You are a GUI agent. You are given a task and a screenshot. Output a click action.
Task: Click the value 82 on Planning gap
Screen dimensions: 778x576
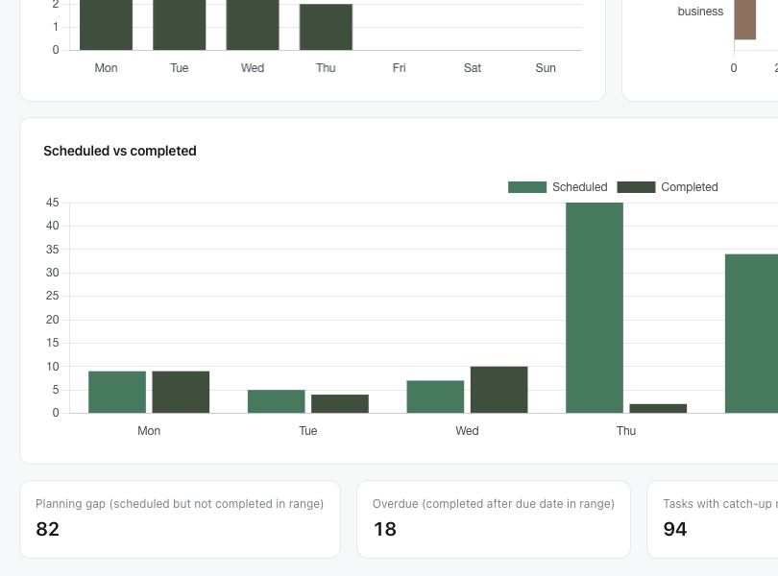coord(47,529)
